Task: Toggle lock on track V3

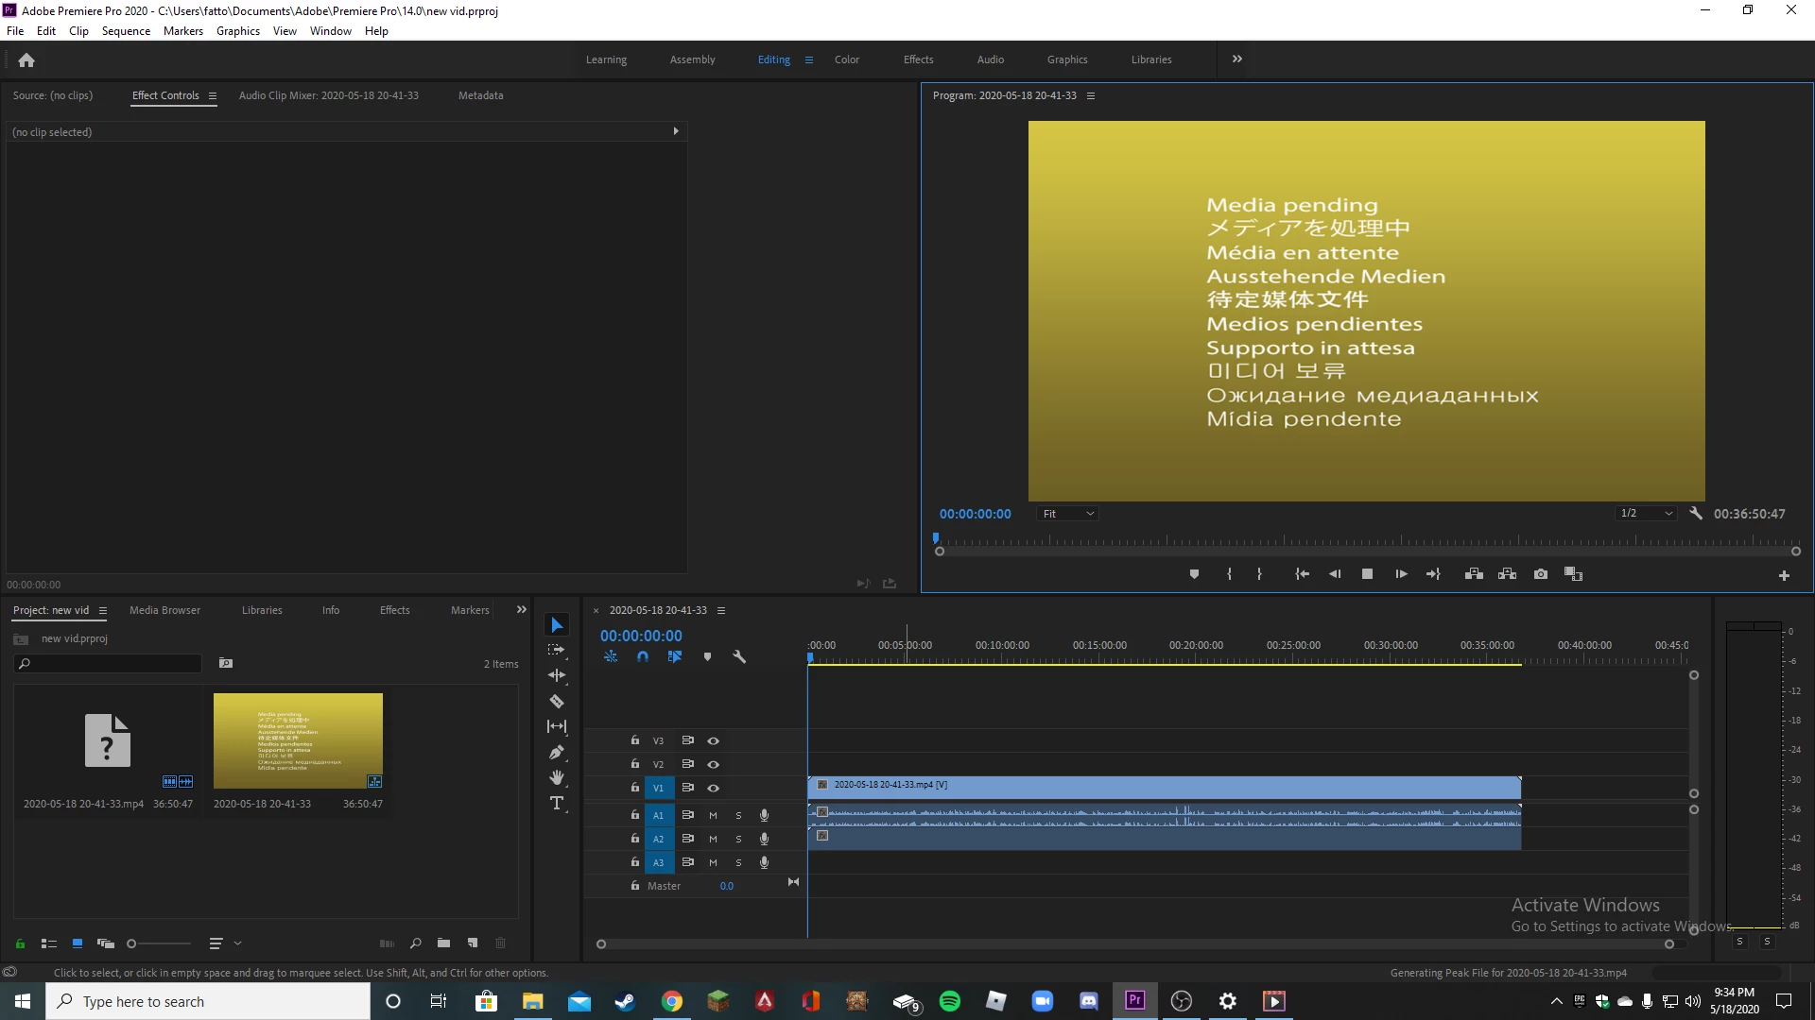Action: click(635, 740)
